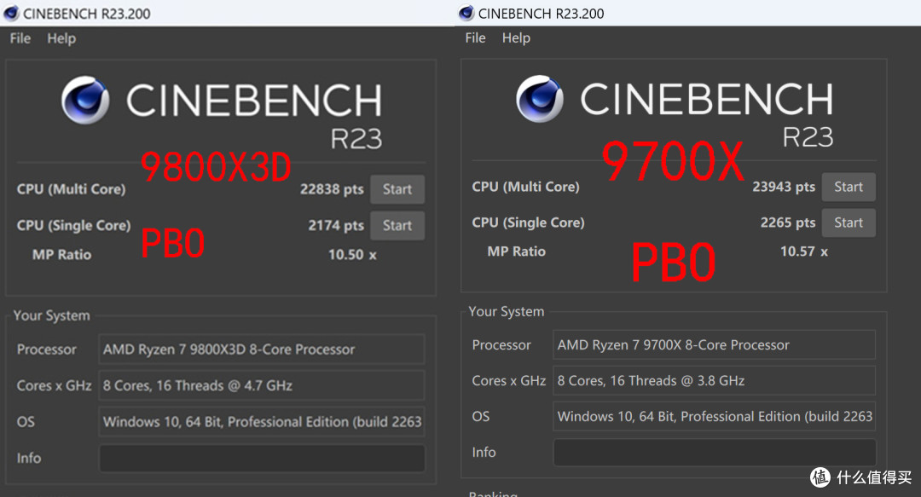Start the Multi Core test for the 9700X

point(849,187)
